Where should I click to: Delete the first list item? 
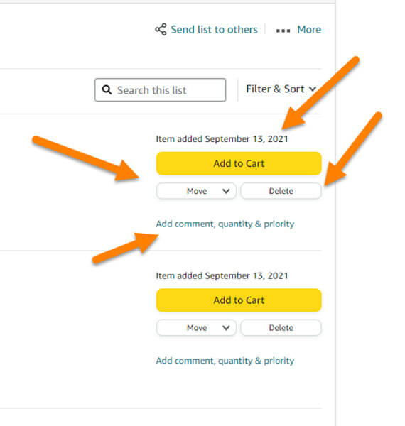coord(281,191)
